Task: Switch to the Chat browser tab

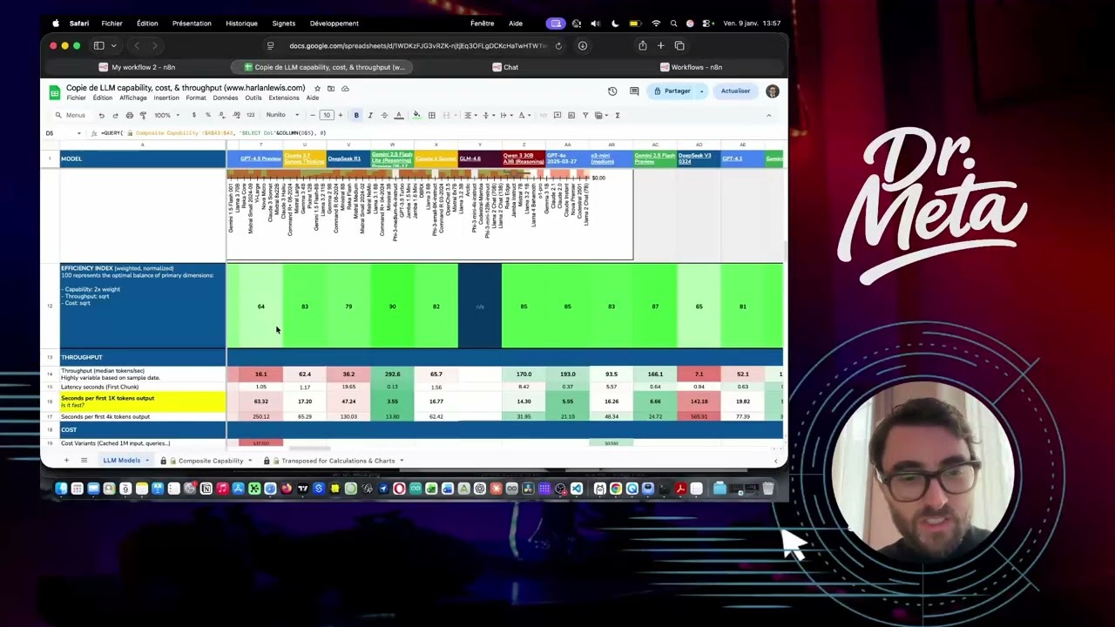Action: pyautogui.click(x=505, y=67)
